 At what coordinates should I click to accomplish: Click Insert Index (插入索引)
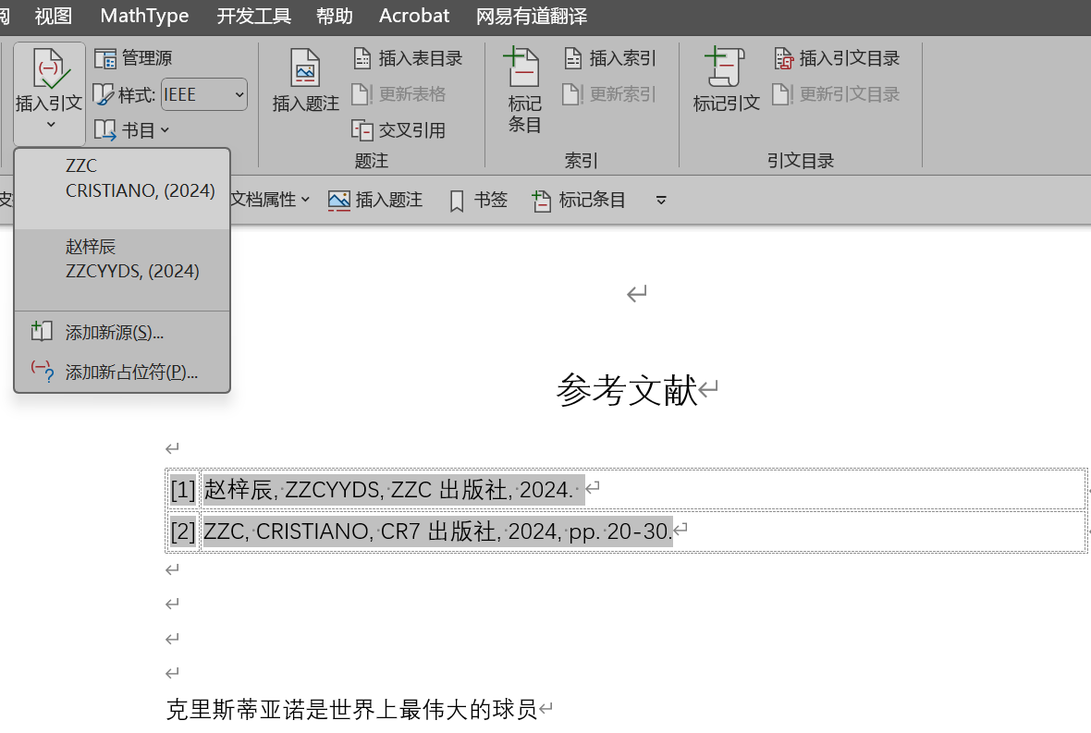609,58
